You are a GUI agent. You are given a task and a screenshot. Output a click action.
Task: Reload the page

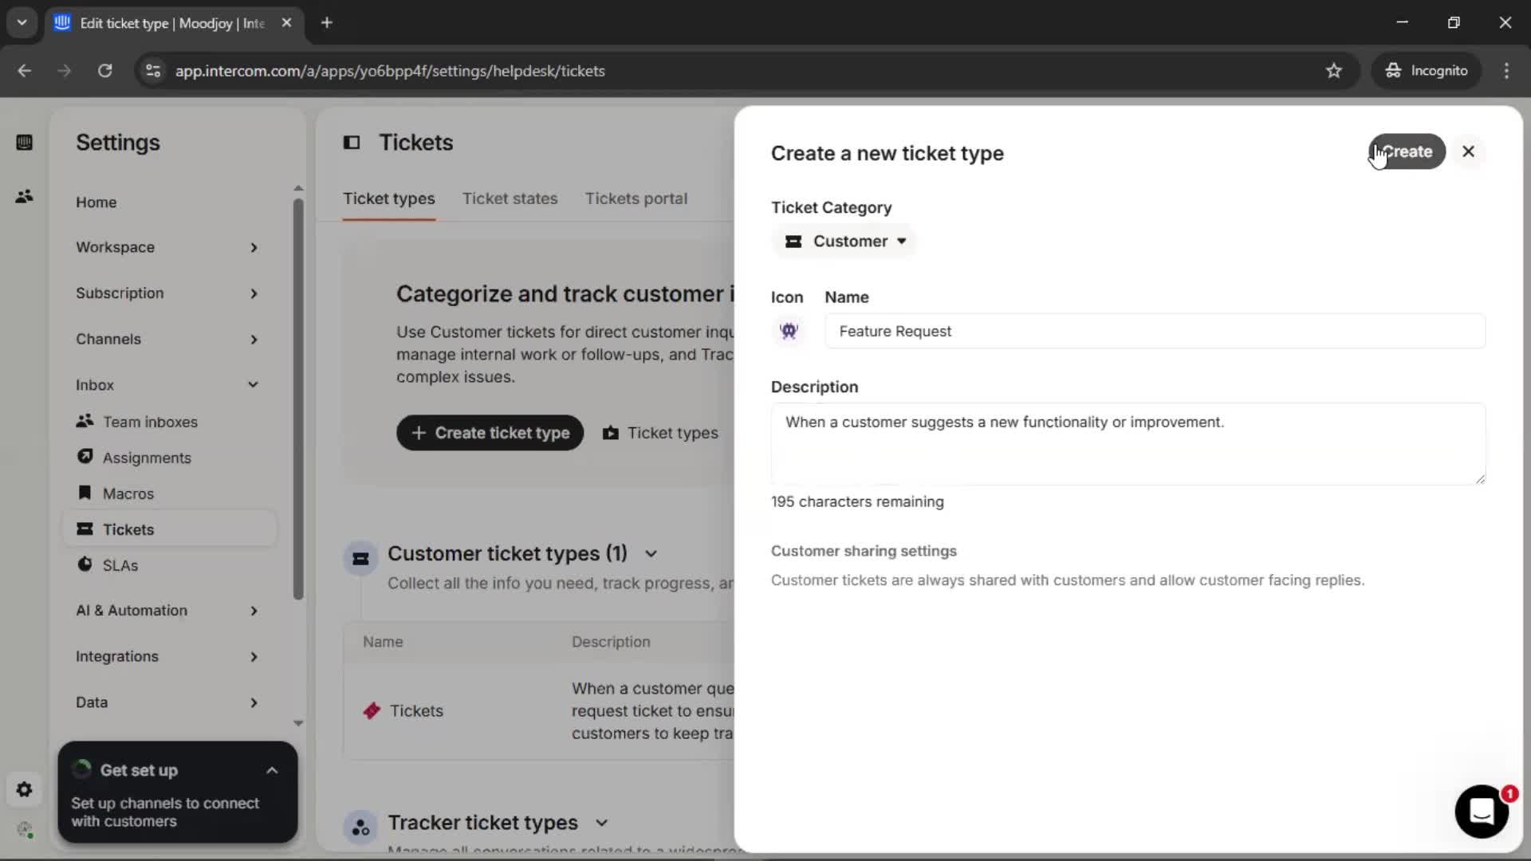(x=104, y=71)
